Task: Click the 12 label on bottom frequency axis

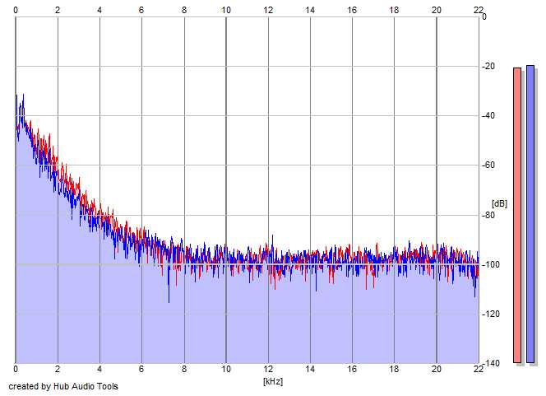Action: pos(268,369)
